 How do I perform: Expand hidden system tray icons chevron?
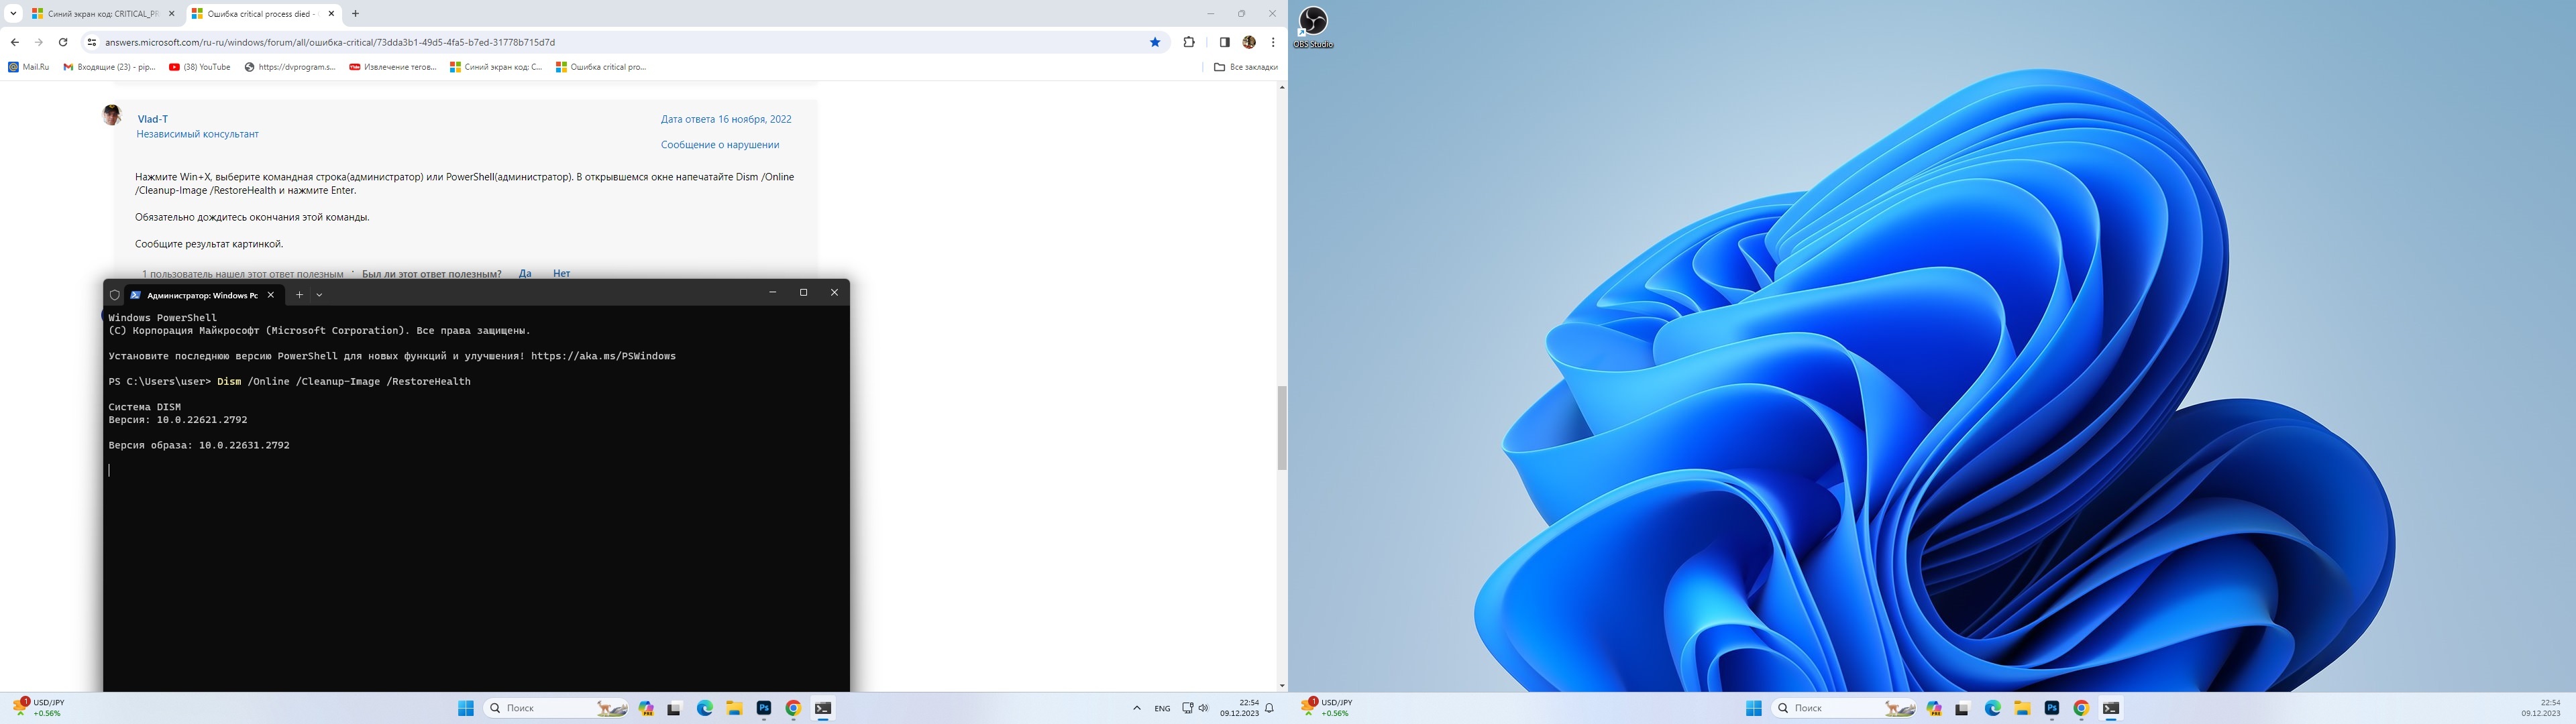click(x=1137, y=708)
